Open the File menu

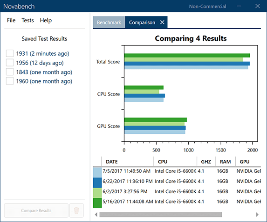pos(11,20)
